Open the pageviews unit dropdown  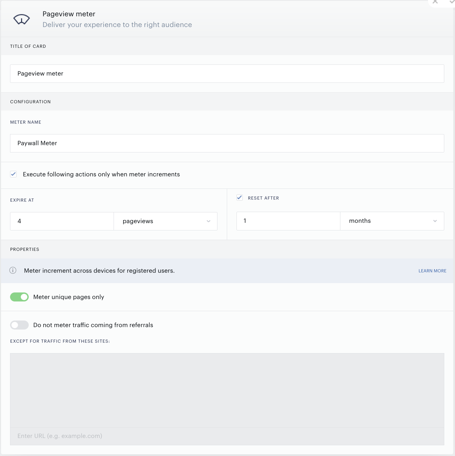(166, 221)
